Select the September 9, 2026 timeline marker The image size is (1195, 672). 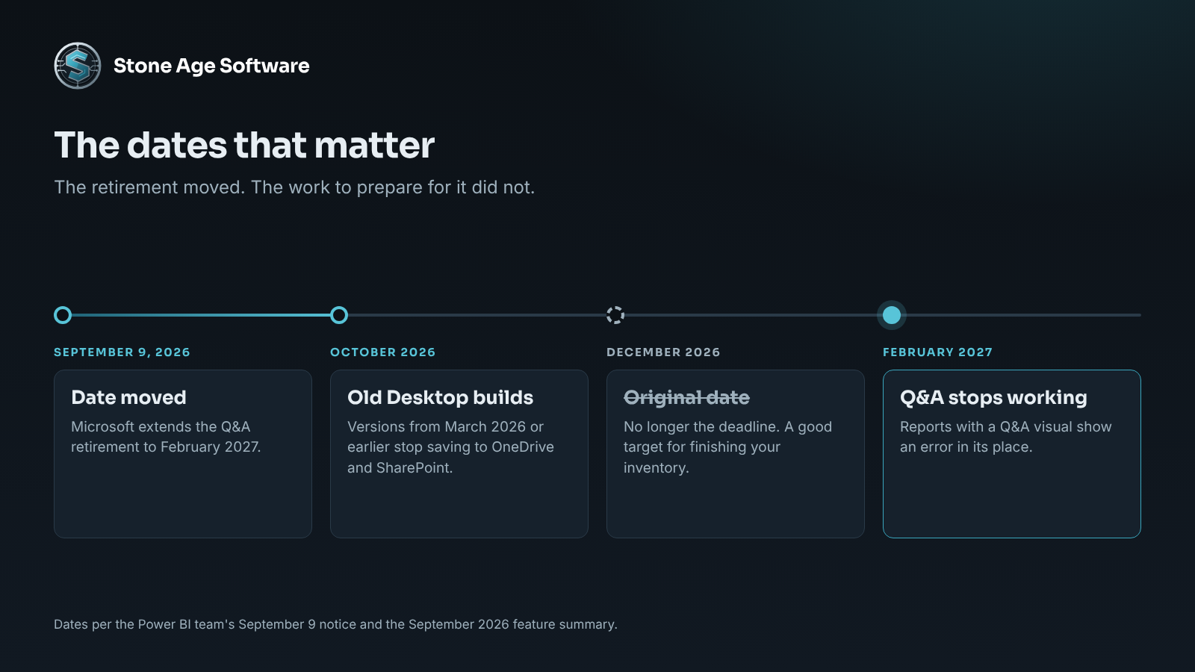(x=63, y=315)
